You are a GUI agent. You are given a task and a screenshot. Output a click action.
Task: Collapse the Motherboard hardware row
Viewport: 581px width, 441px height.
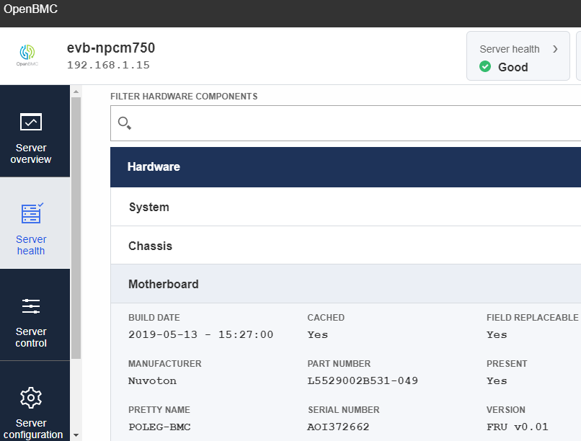click(345, 284)
